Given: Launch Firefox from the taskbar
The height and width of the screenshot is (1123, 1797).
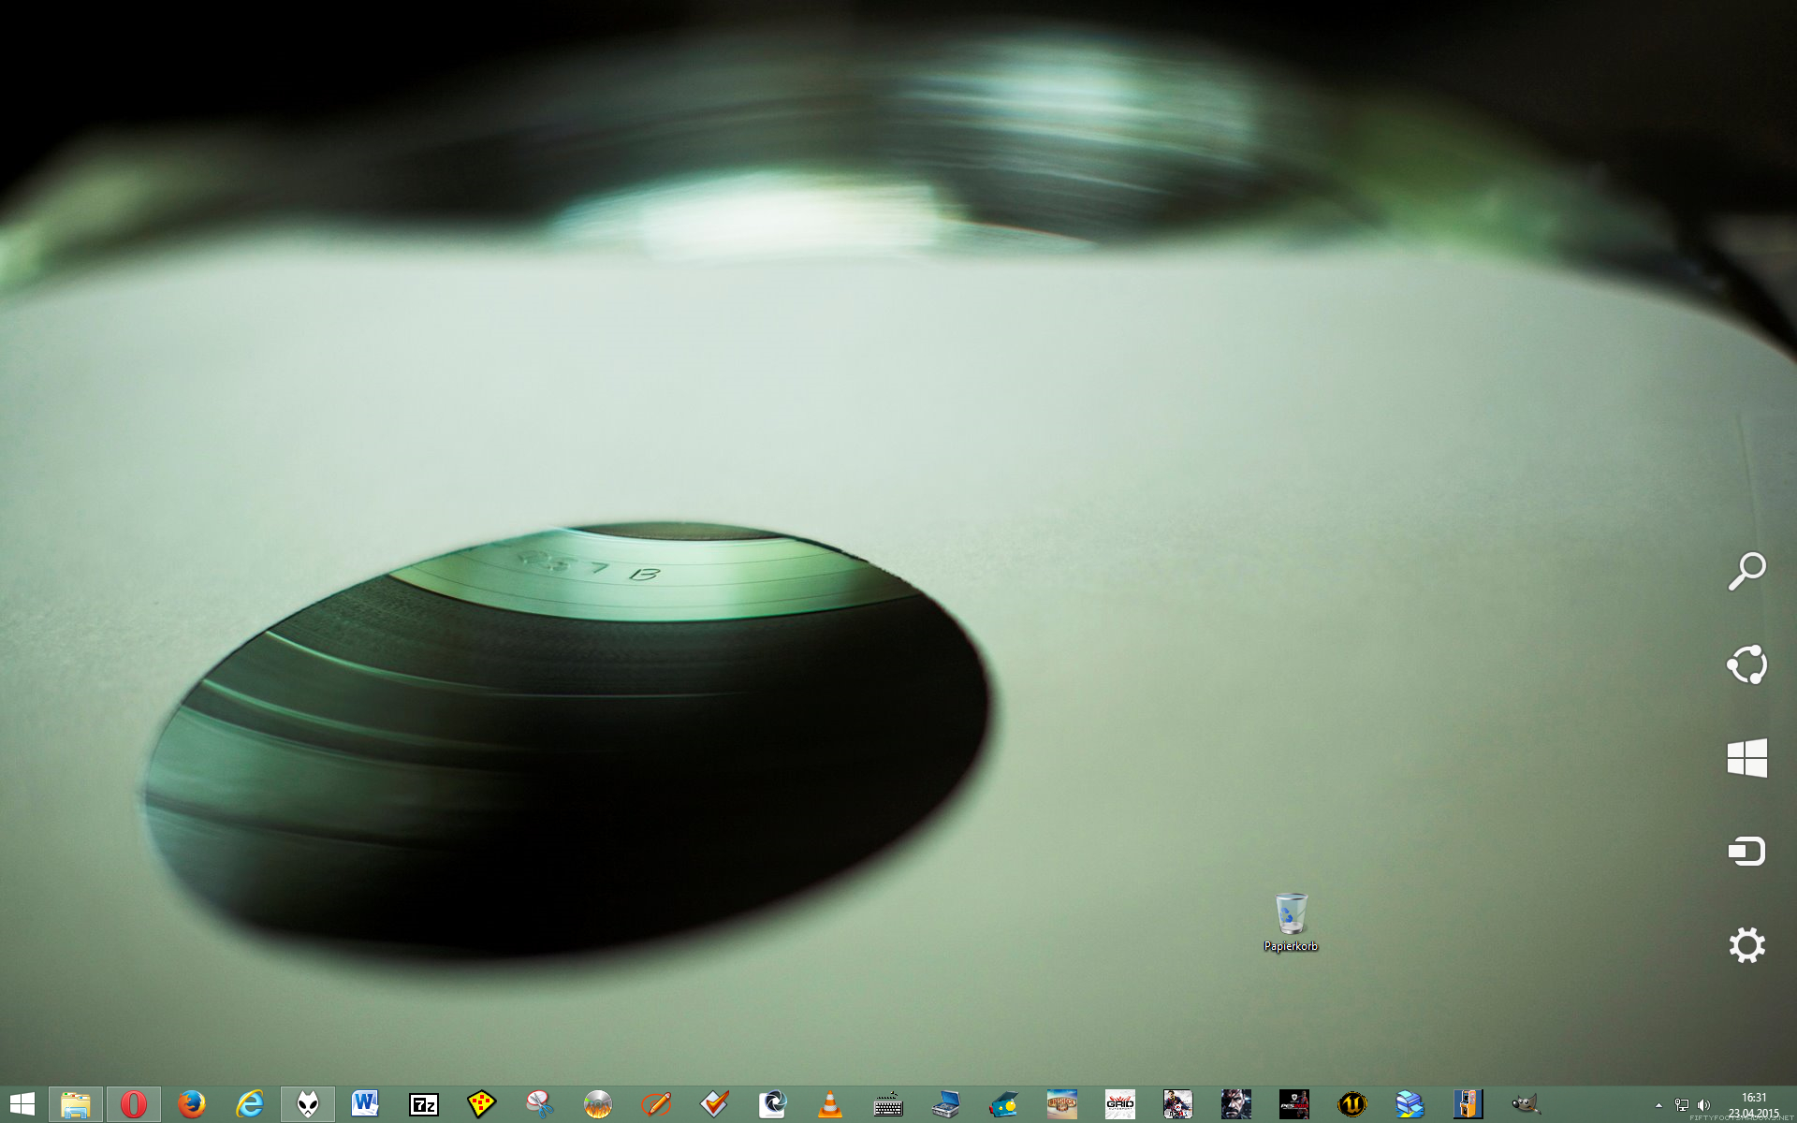Looking at the screenshot, I should tap(192, 1104).
